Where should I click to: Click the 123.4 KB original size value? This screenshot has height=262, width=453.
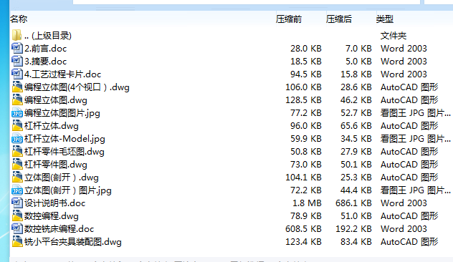303,242
